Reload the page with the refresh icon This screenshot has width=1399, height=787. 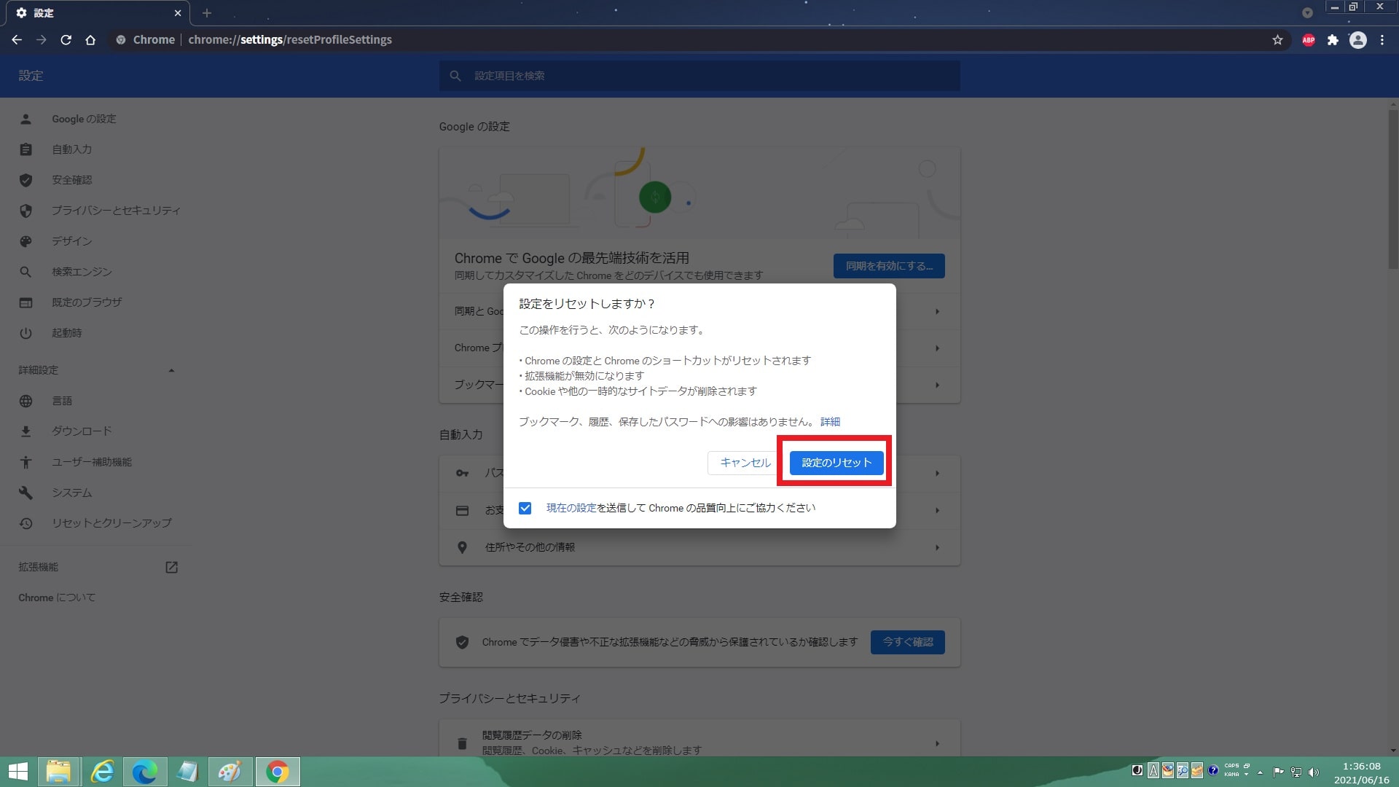66,40
